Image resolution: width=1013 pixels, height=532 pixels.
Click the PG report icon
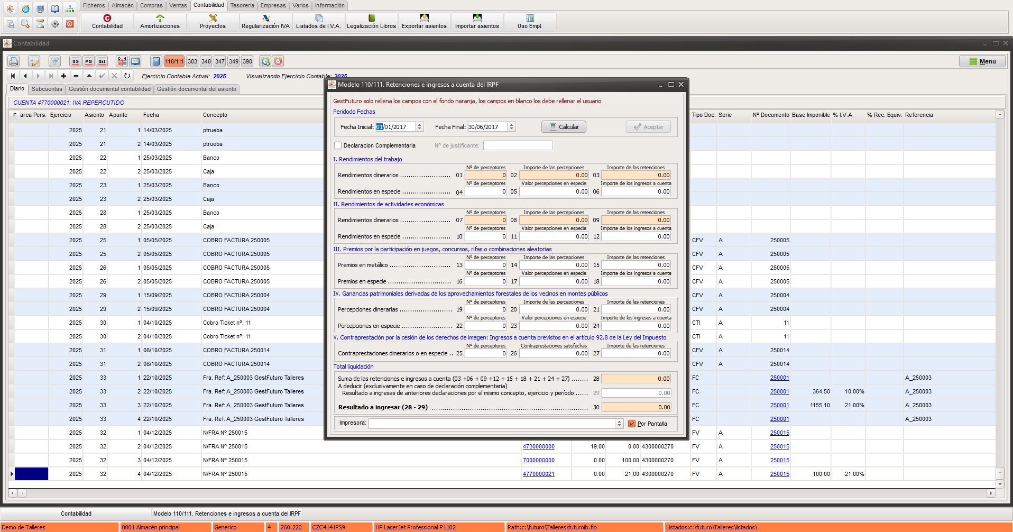[x=88, y=61]
